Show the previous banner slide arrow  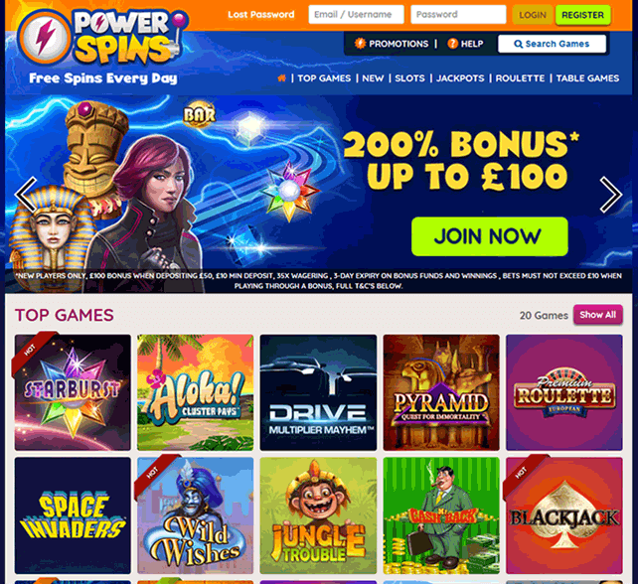27,195
